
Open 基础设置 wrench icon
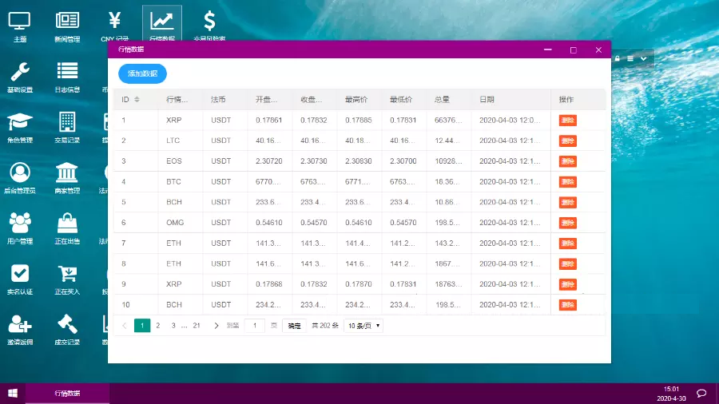(x=20, y=74)
